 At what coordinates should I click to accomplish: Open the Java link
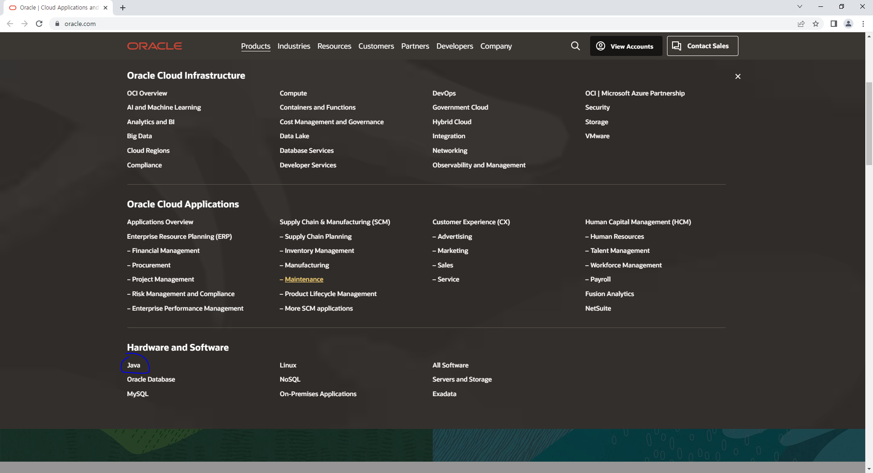(134, 365)
